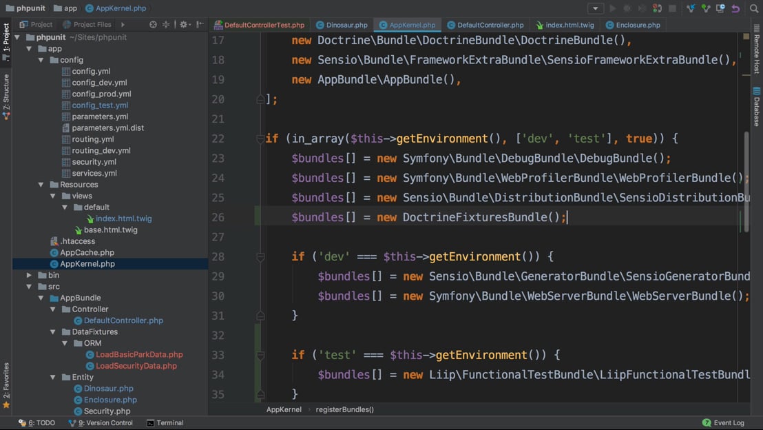Screen dimensions: 763x430
Task: Click app folder in navigation breadcrumb
Action: click(x=65, y=8)
